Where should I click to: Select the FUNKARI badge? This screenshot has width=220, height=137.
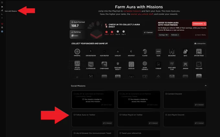(x=158, y=65)
